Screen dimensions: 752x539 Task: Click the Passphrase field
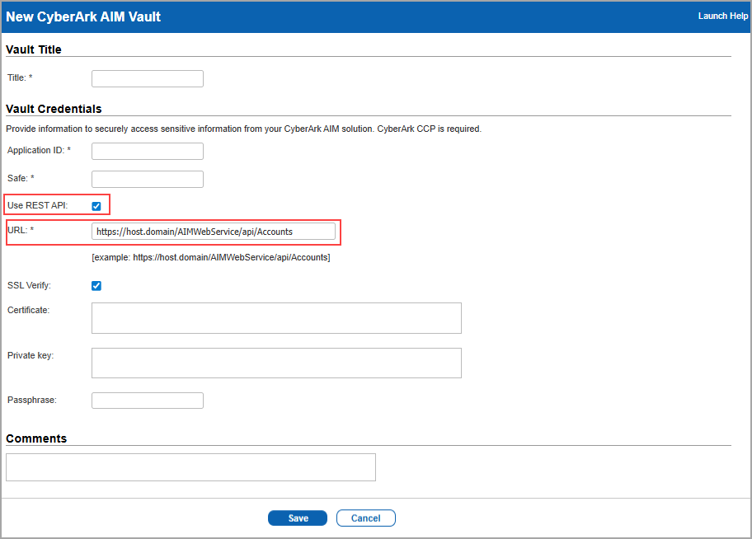click(x=148, y=401)
